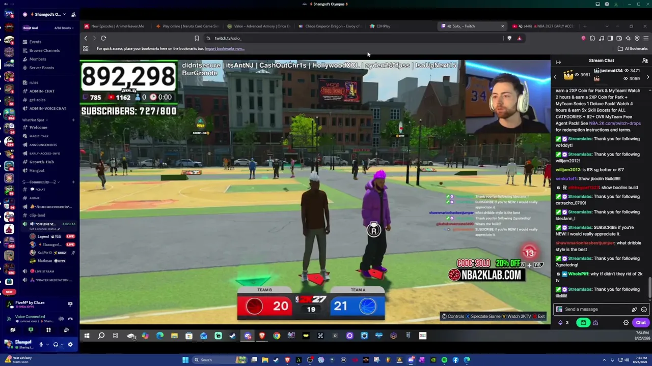The height and width of the screenshot is (366, 652).
Task: Invite people to the Discord server
Action: 73,15
